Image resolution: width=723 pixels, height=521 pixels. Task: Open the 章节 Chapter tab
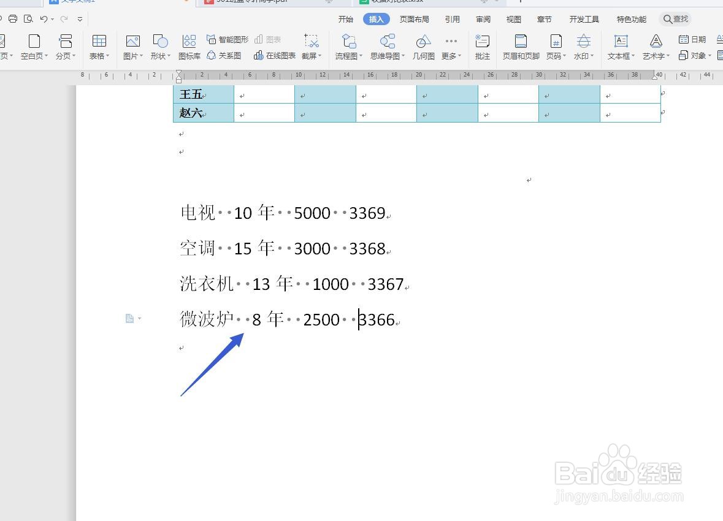tap(545, 20)
